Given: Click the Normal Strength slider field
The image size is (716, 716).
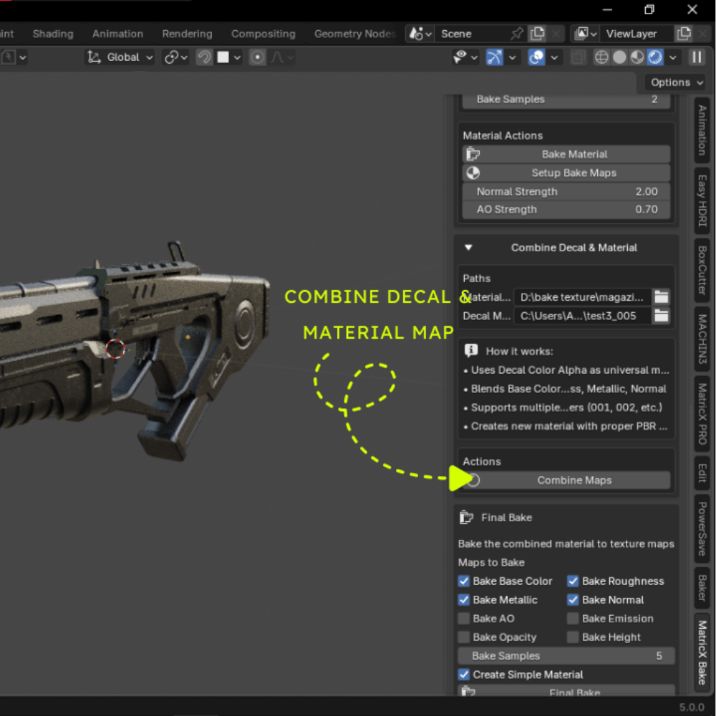Looking at the screenshot, I should pos(566,191).
